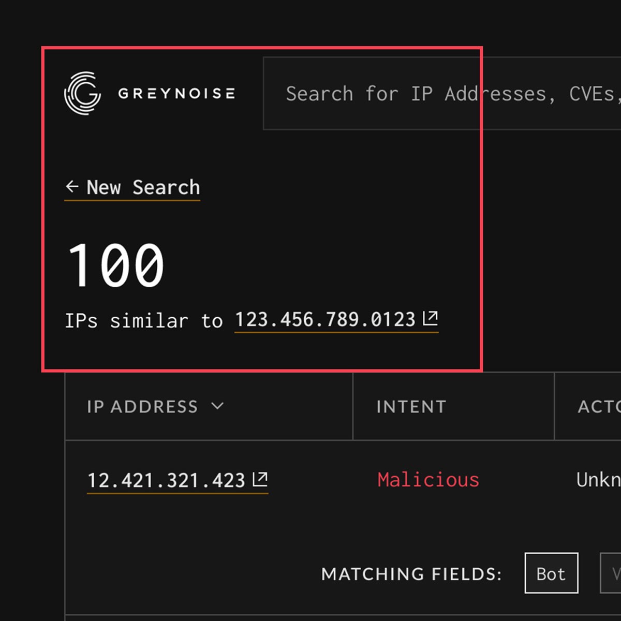Sort by the IP ADDRESS column header
This screenshot has width=621, height=621.
click(142, 407)
